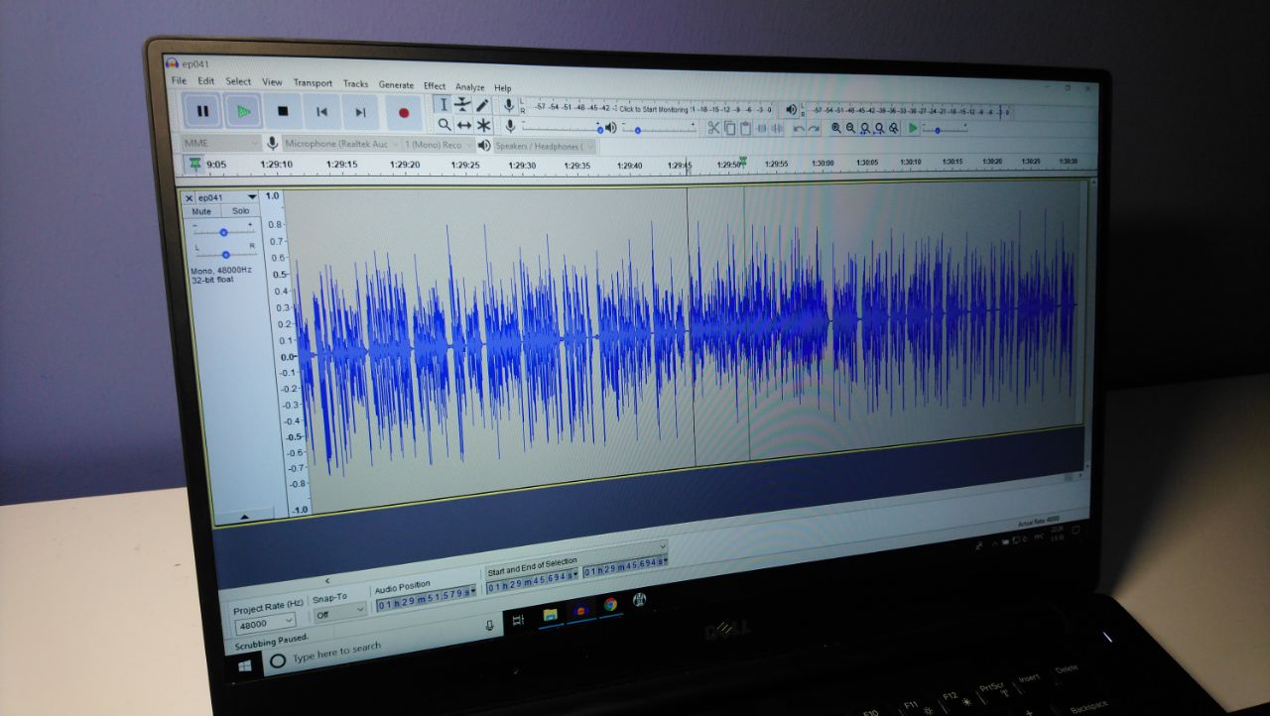Click the Cut scissors icon
Image resolution: width=1270 pixels, height=716 pixels.
click(x=713, y=128)
